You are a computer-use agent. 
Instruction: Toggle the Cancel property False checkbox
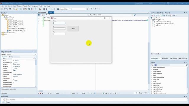click(x=14, y=69)
